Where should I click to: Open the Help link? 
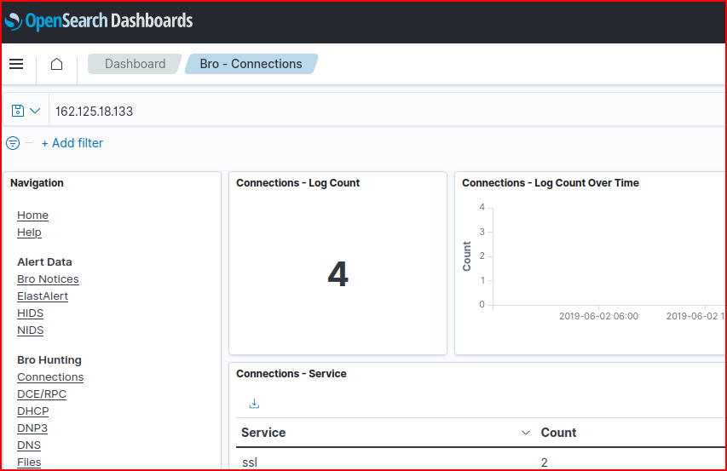click(29, 233)
